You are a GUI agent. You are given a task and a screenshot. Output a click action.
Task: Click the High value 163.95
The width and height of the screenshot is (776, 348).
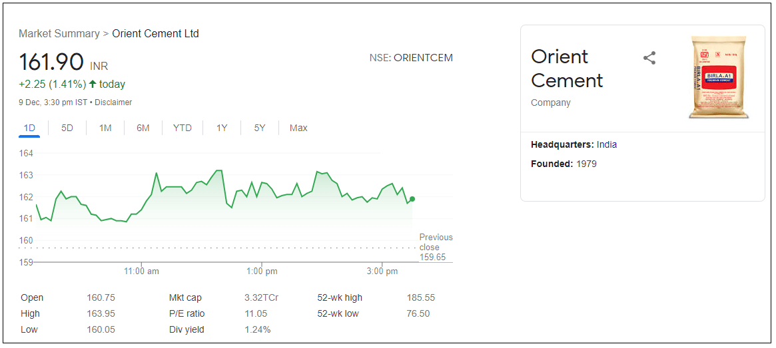pyautogui.click(x=101, y=313)
